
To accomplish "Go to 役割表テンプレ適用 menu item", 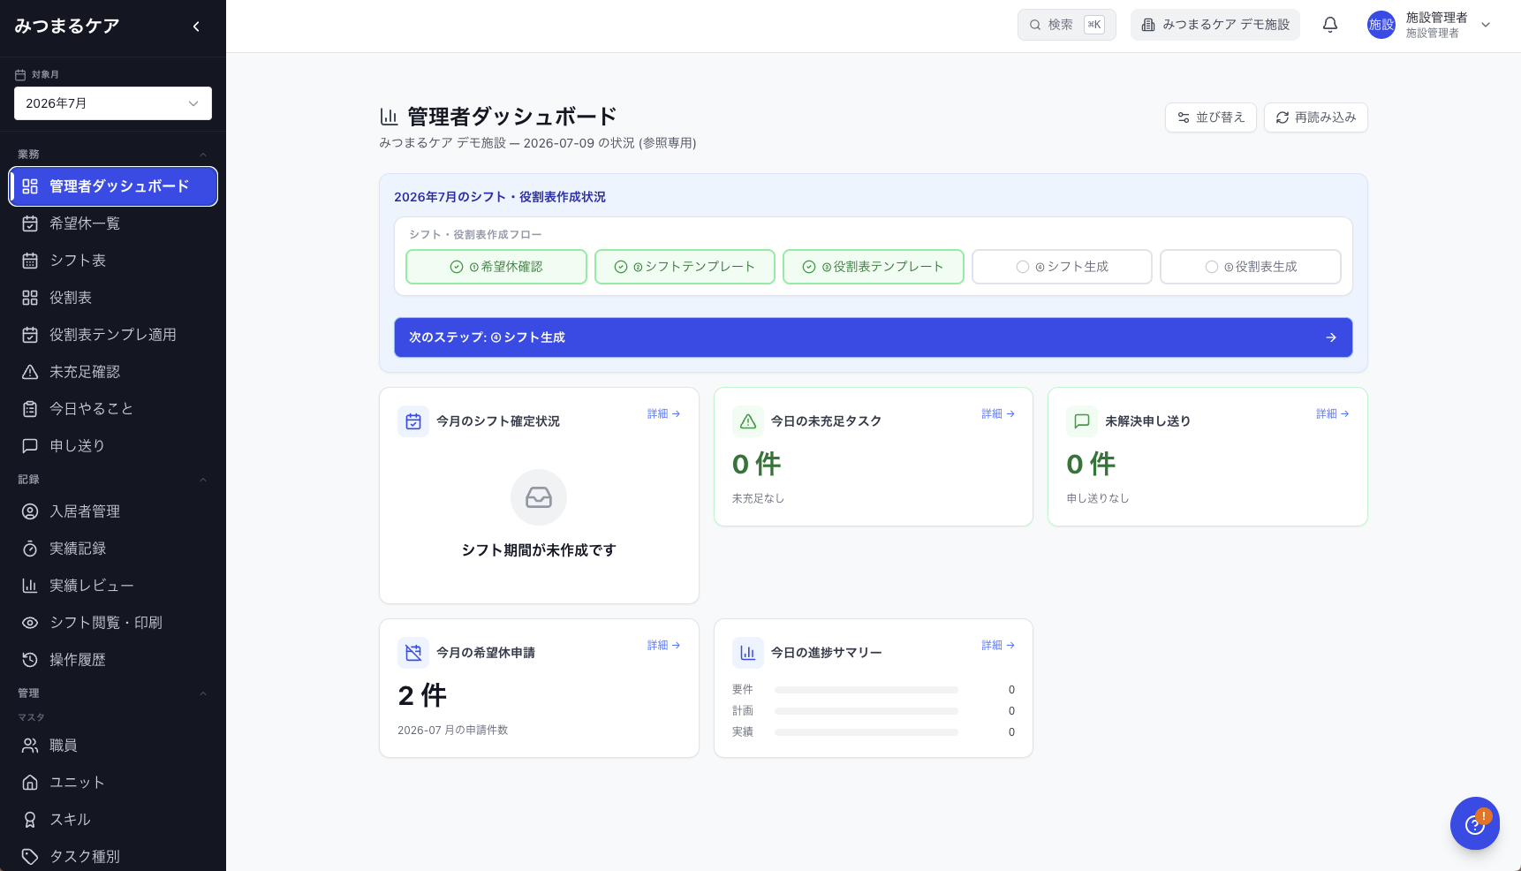I will click(x=113, y=335).
